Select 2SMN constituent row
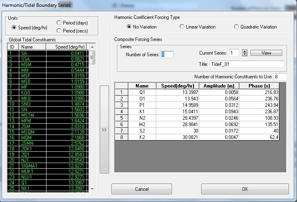The image size is (297, 202). point(48,143)
